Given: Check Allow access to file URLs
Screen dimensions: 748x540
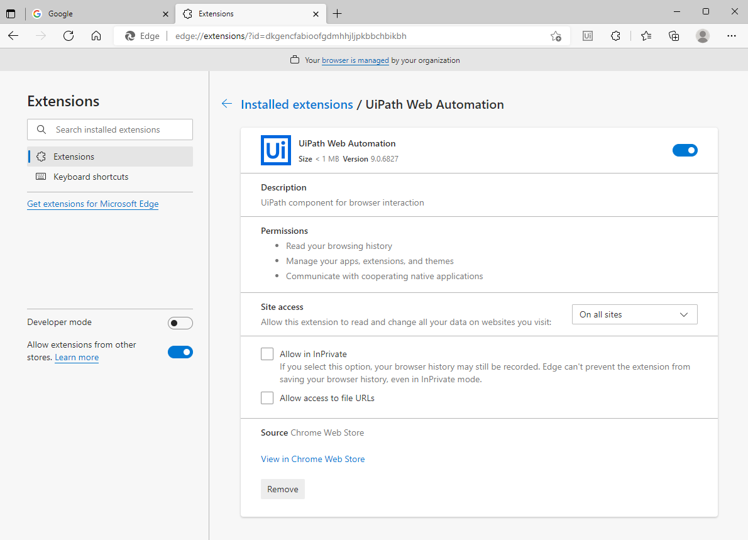Looking at the screenshot, I should tap(267, 398).
